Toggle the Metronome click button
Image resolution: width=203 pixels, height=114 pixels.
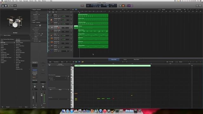coord(132,6)
